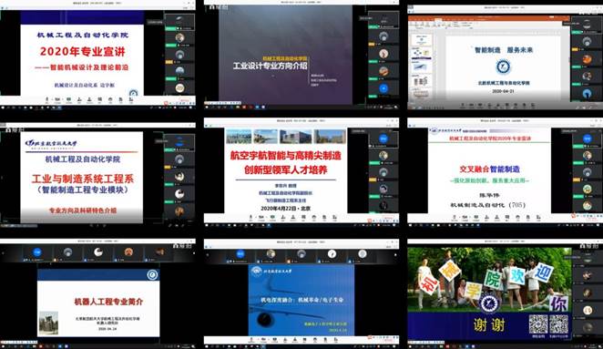Page participant strip left in 机器人工程专业简介 window
Image resolution: width=603 pixels, height=349 pixels.
(x=3, y=253)
